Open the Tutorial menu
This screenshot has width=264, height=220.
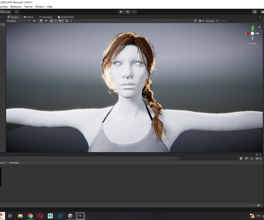28,7
